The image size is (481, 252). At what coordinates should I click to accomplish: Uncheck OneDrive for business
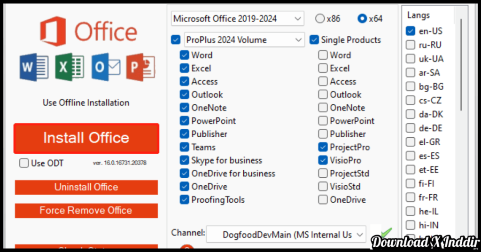click(x=184, y=173)
